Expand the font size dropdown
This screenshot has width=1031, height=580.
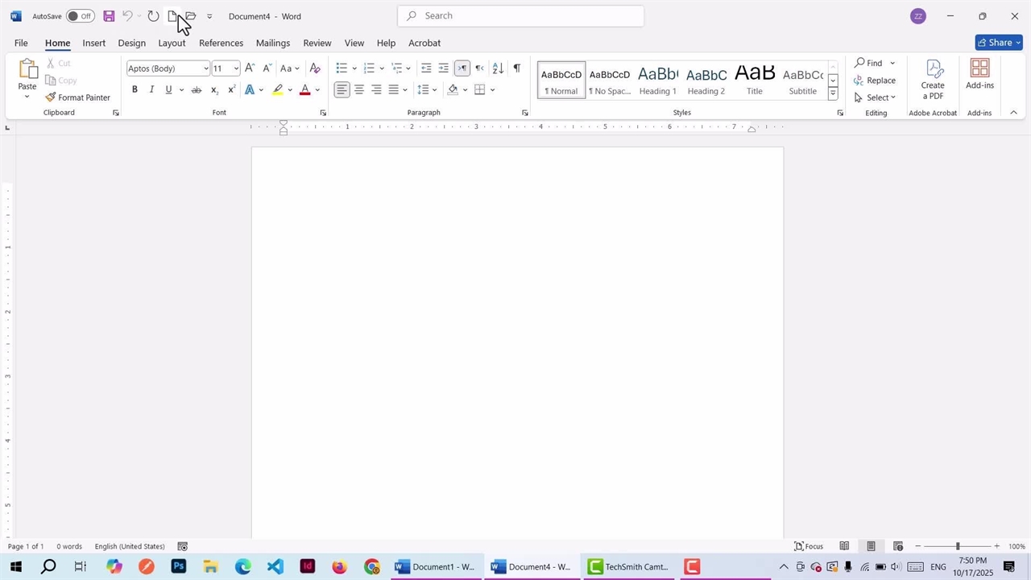click(x=236, y=68)
